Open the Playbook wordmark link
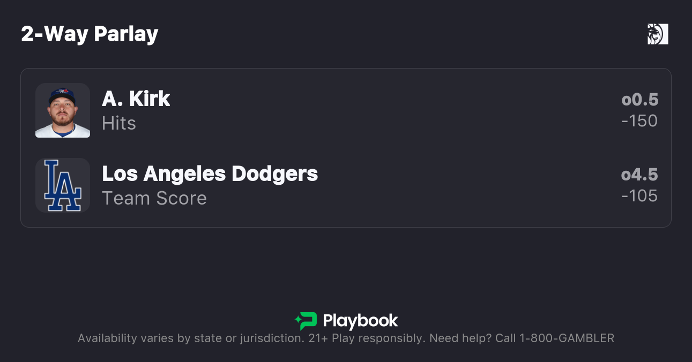Viewport: 692px width, 362px height. click(x=360, y=321)
